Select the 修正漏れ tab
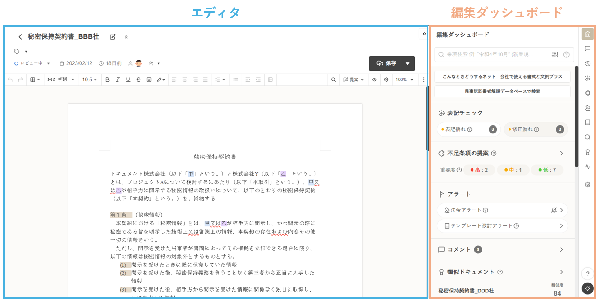 point(536,129)
